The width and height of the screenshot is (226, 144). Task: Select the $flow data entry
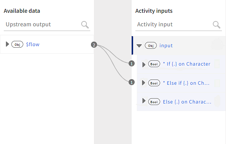click(47, 44)
